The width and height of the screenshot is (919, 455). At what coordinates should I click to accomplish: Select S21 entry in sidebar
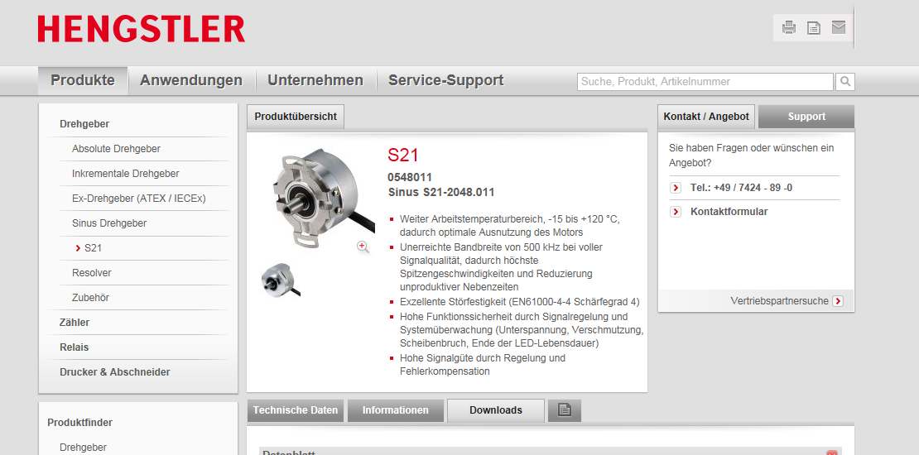coord(93,248)
